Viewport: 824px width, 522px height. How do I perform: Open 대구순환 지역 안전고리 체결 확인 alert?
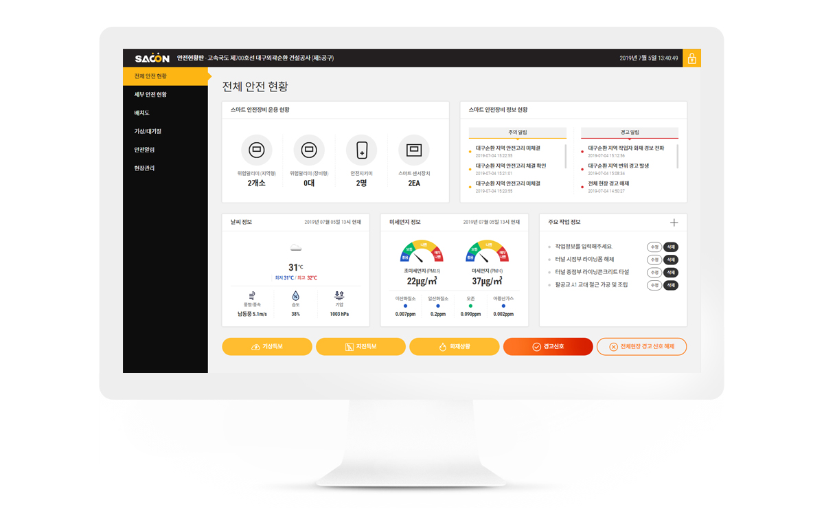tap(511, 166)
